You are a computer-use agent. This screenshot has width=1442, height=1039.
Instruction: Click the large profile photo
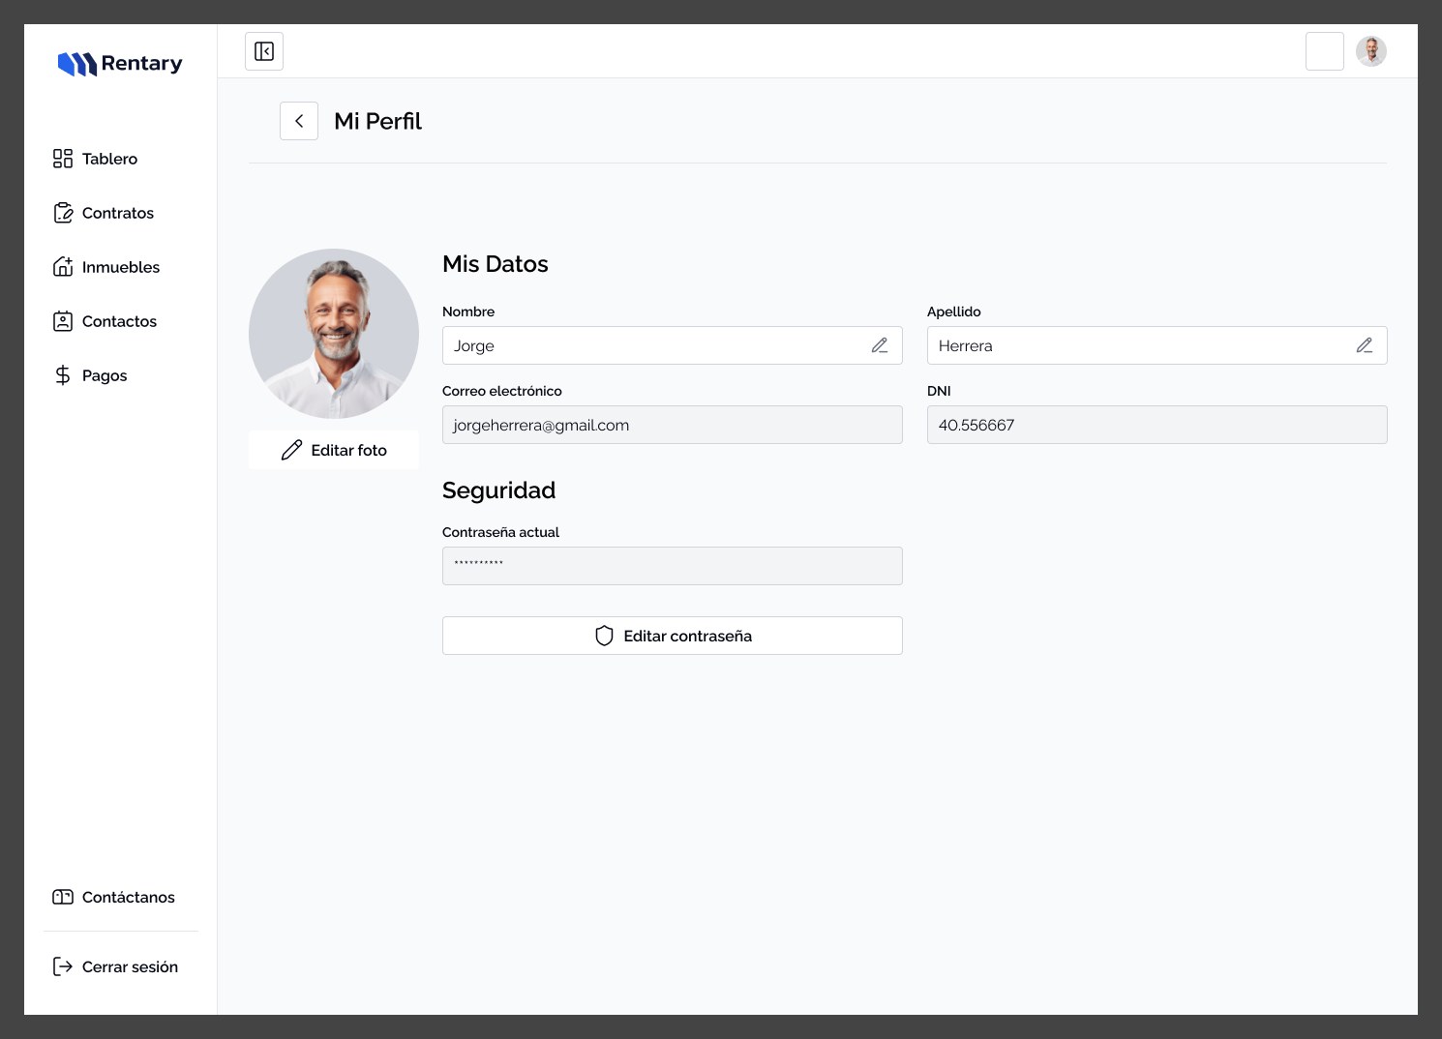[x=334, y=334]
